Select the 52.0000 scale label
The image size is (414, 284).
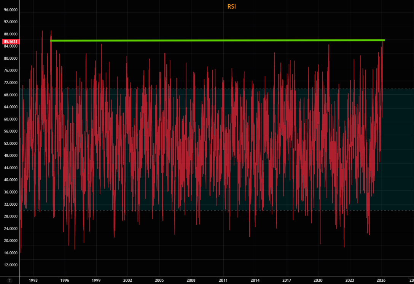[x=10, y=143]
